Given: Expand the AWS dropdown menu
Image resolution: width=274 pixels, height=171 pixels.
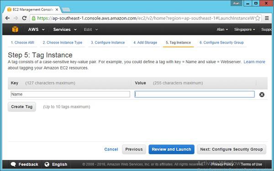Looking at the screenshot, I should tap(37, 30).
